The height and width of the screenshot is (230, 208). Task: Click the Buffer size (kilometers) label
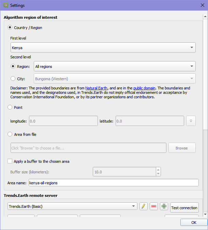30,172
